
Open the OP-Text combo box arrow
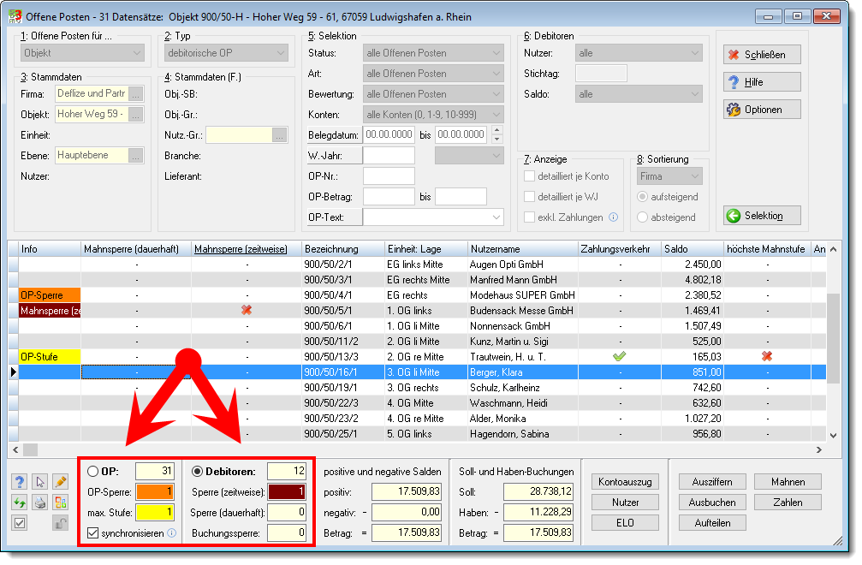pyautogui.click(x=496, y=217)
